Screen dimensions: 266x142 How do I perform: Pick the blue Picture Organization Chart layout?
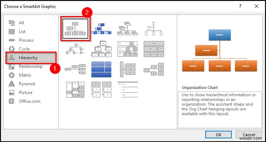(102, 28)
